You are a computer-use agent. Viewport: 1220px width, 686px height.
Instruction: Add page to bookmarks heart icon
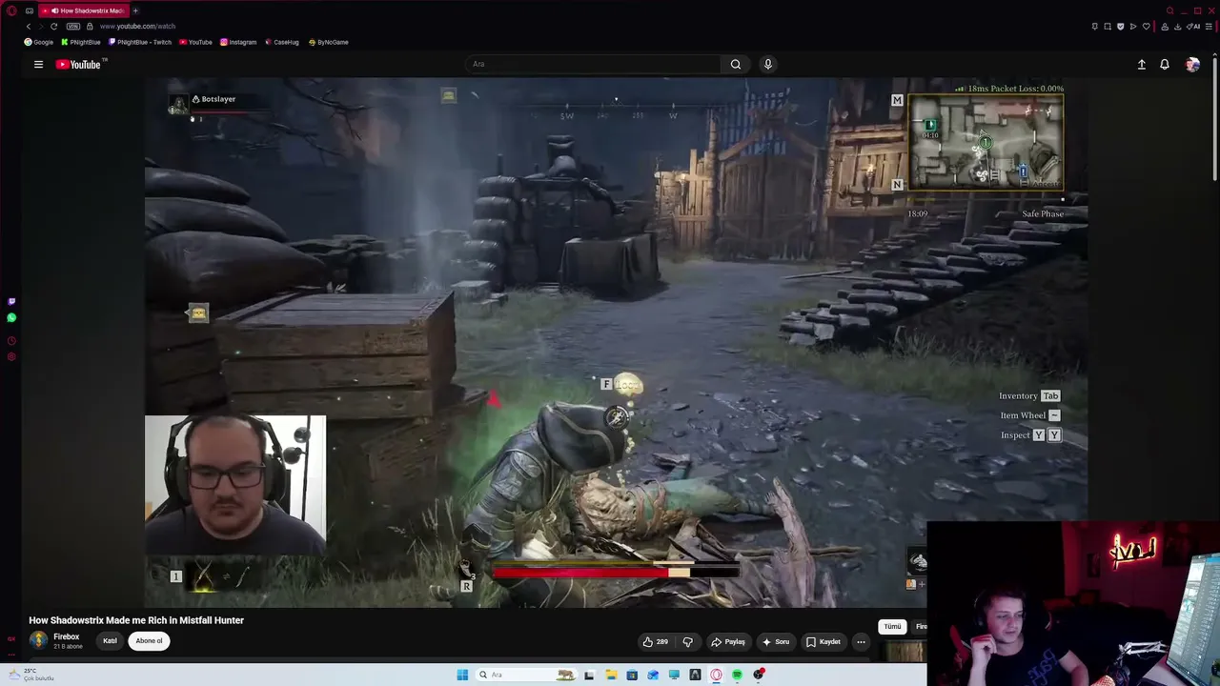tap(1147, 27)
